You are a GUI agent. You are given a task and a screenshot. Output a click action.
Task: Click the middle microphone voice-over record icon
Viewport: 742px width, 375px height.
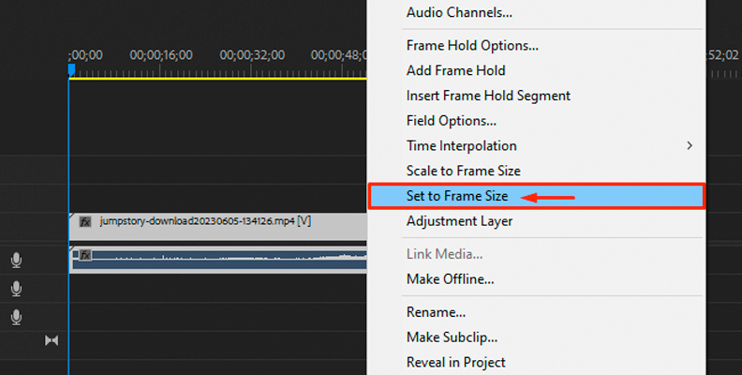[x=17, y=289]
